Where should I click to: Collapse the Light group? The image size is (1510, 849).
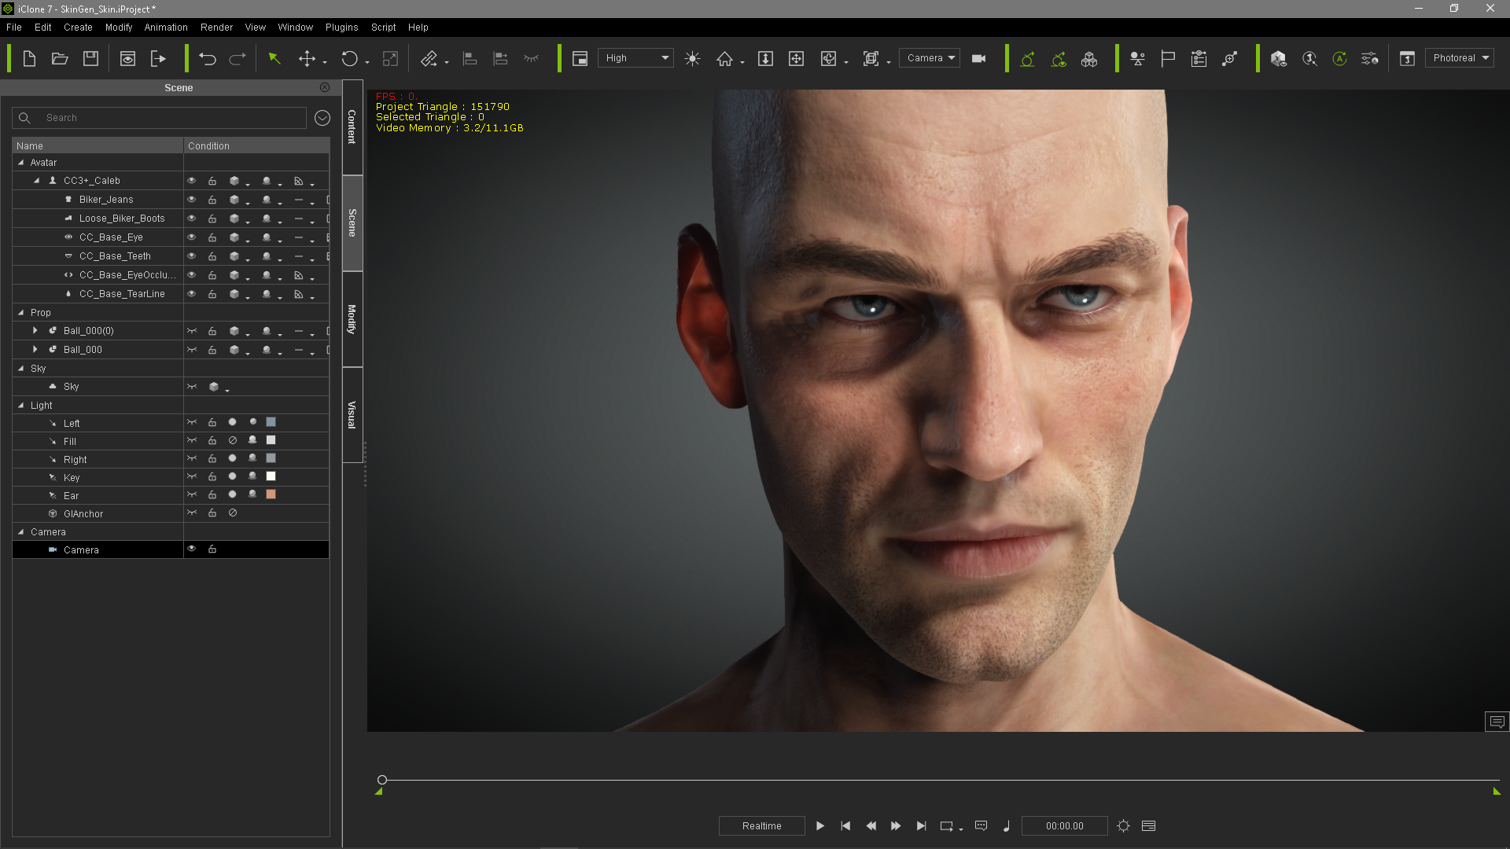21,405
